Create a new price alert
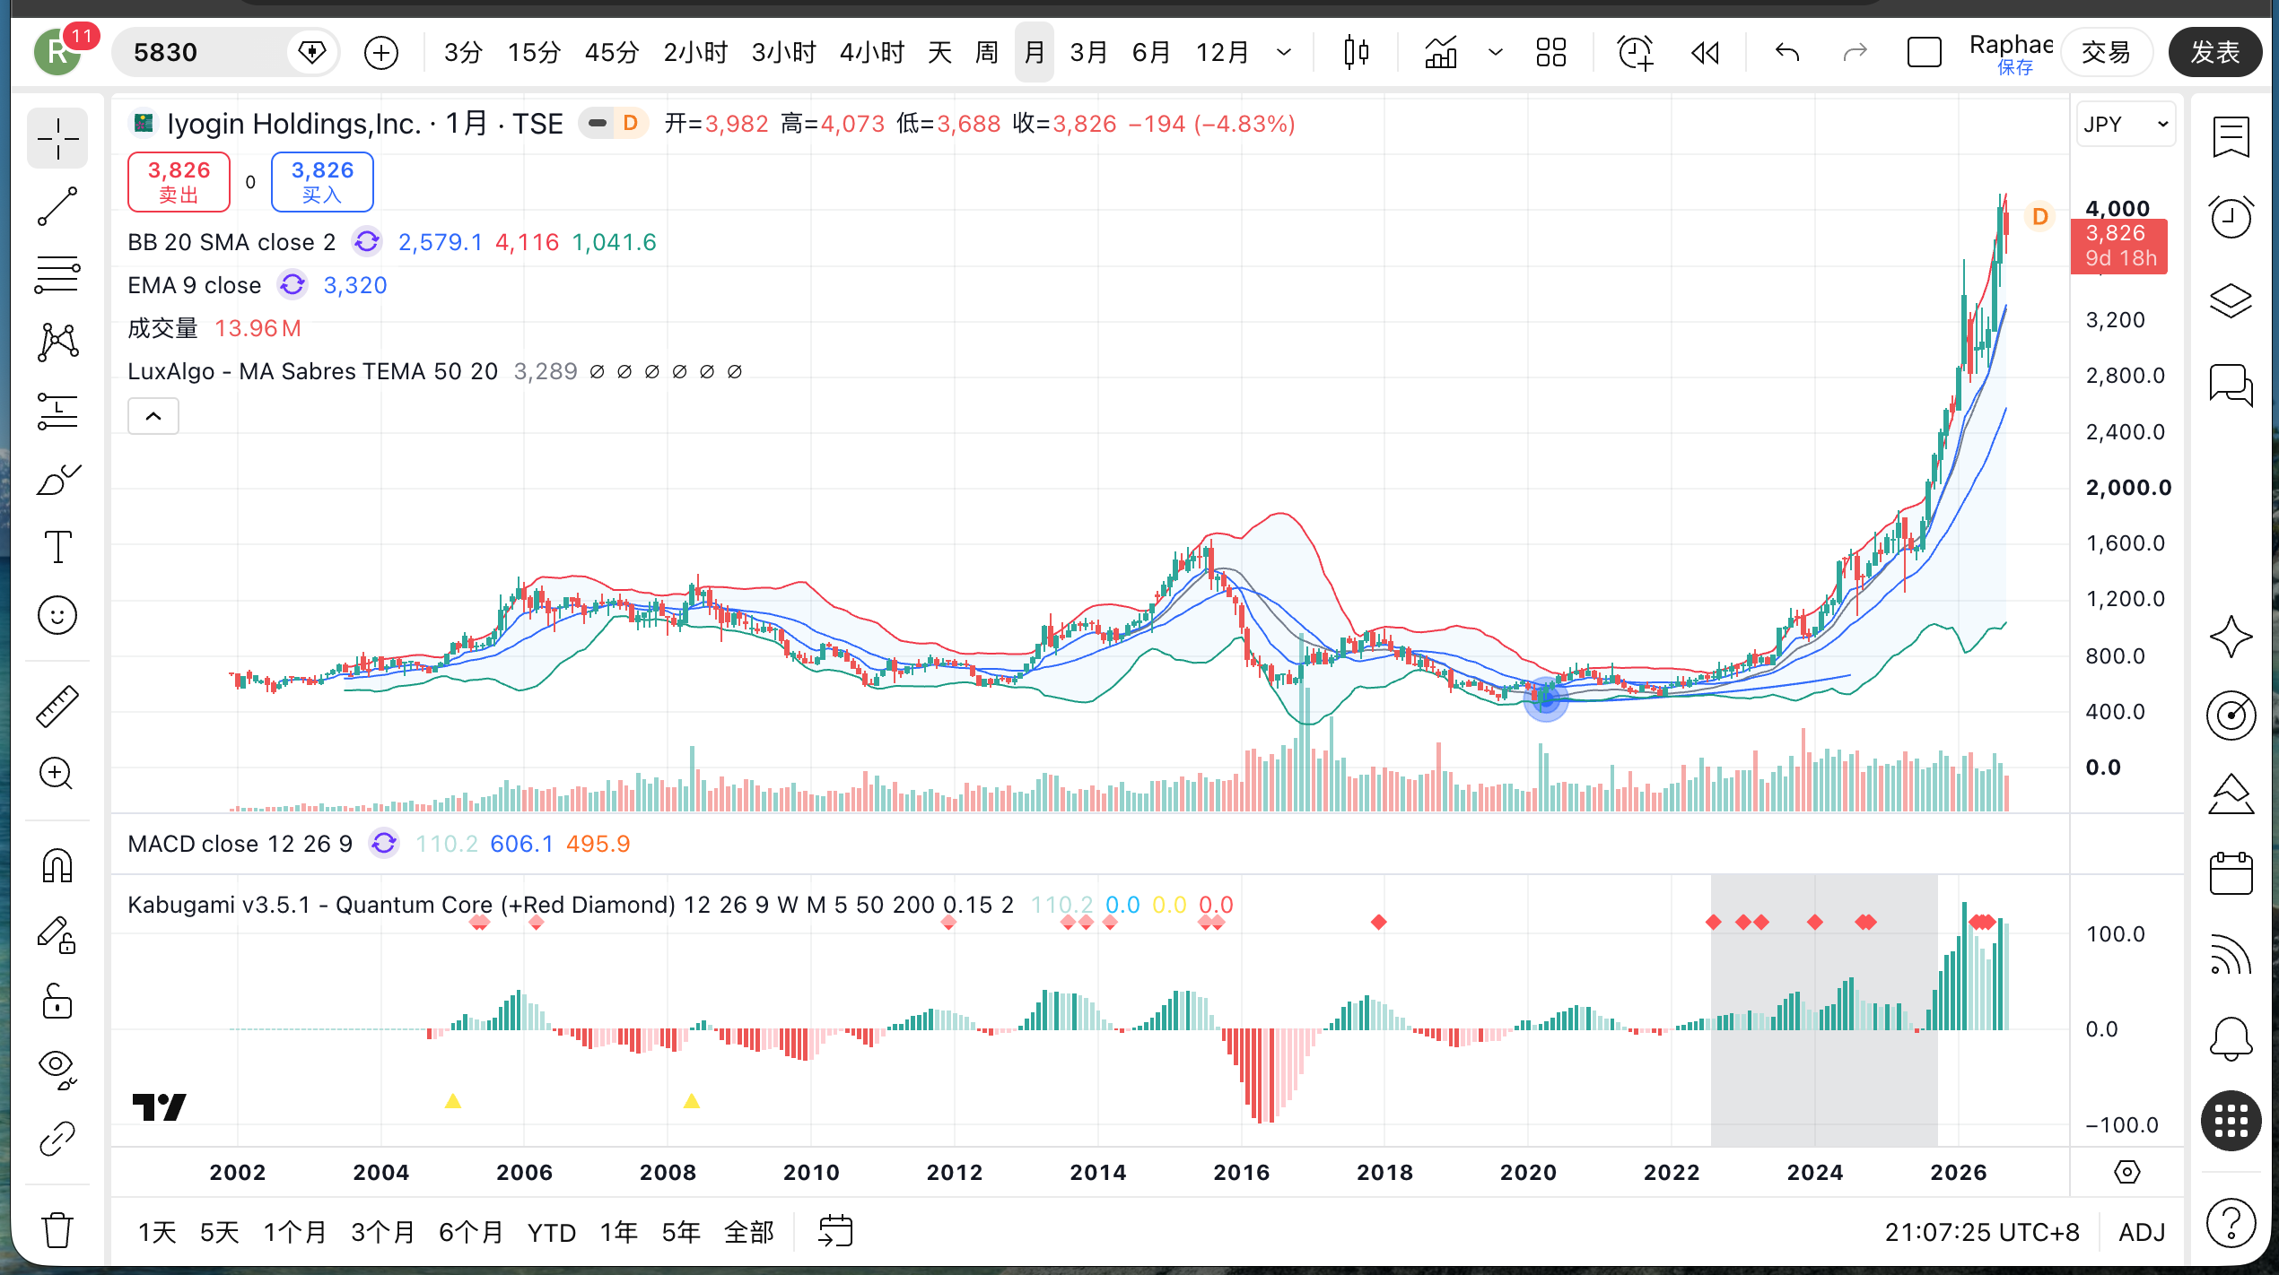Viewport: 2279px width, 1275px height. click(x=1635, y=53)
